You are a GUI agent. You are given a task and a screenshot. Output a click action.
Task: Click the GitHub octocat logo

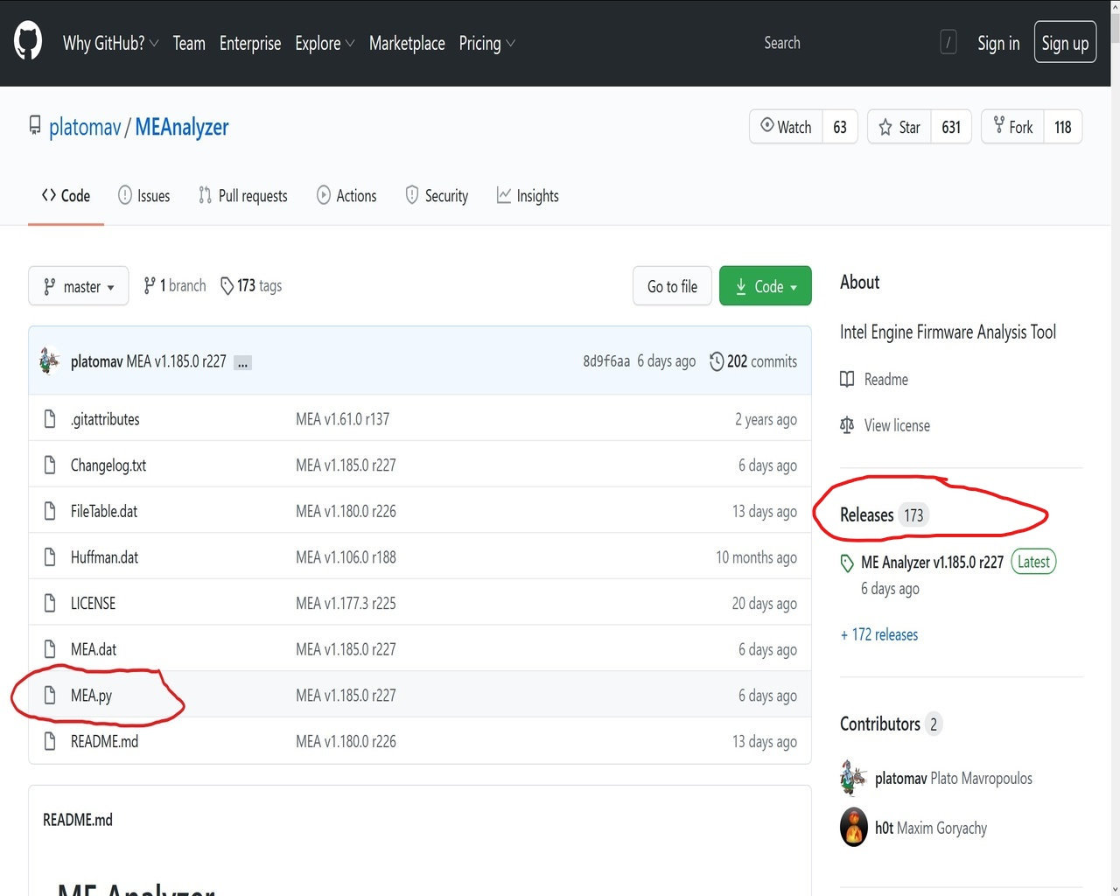[28, 42]
